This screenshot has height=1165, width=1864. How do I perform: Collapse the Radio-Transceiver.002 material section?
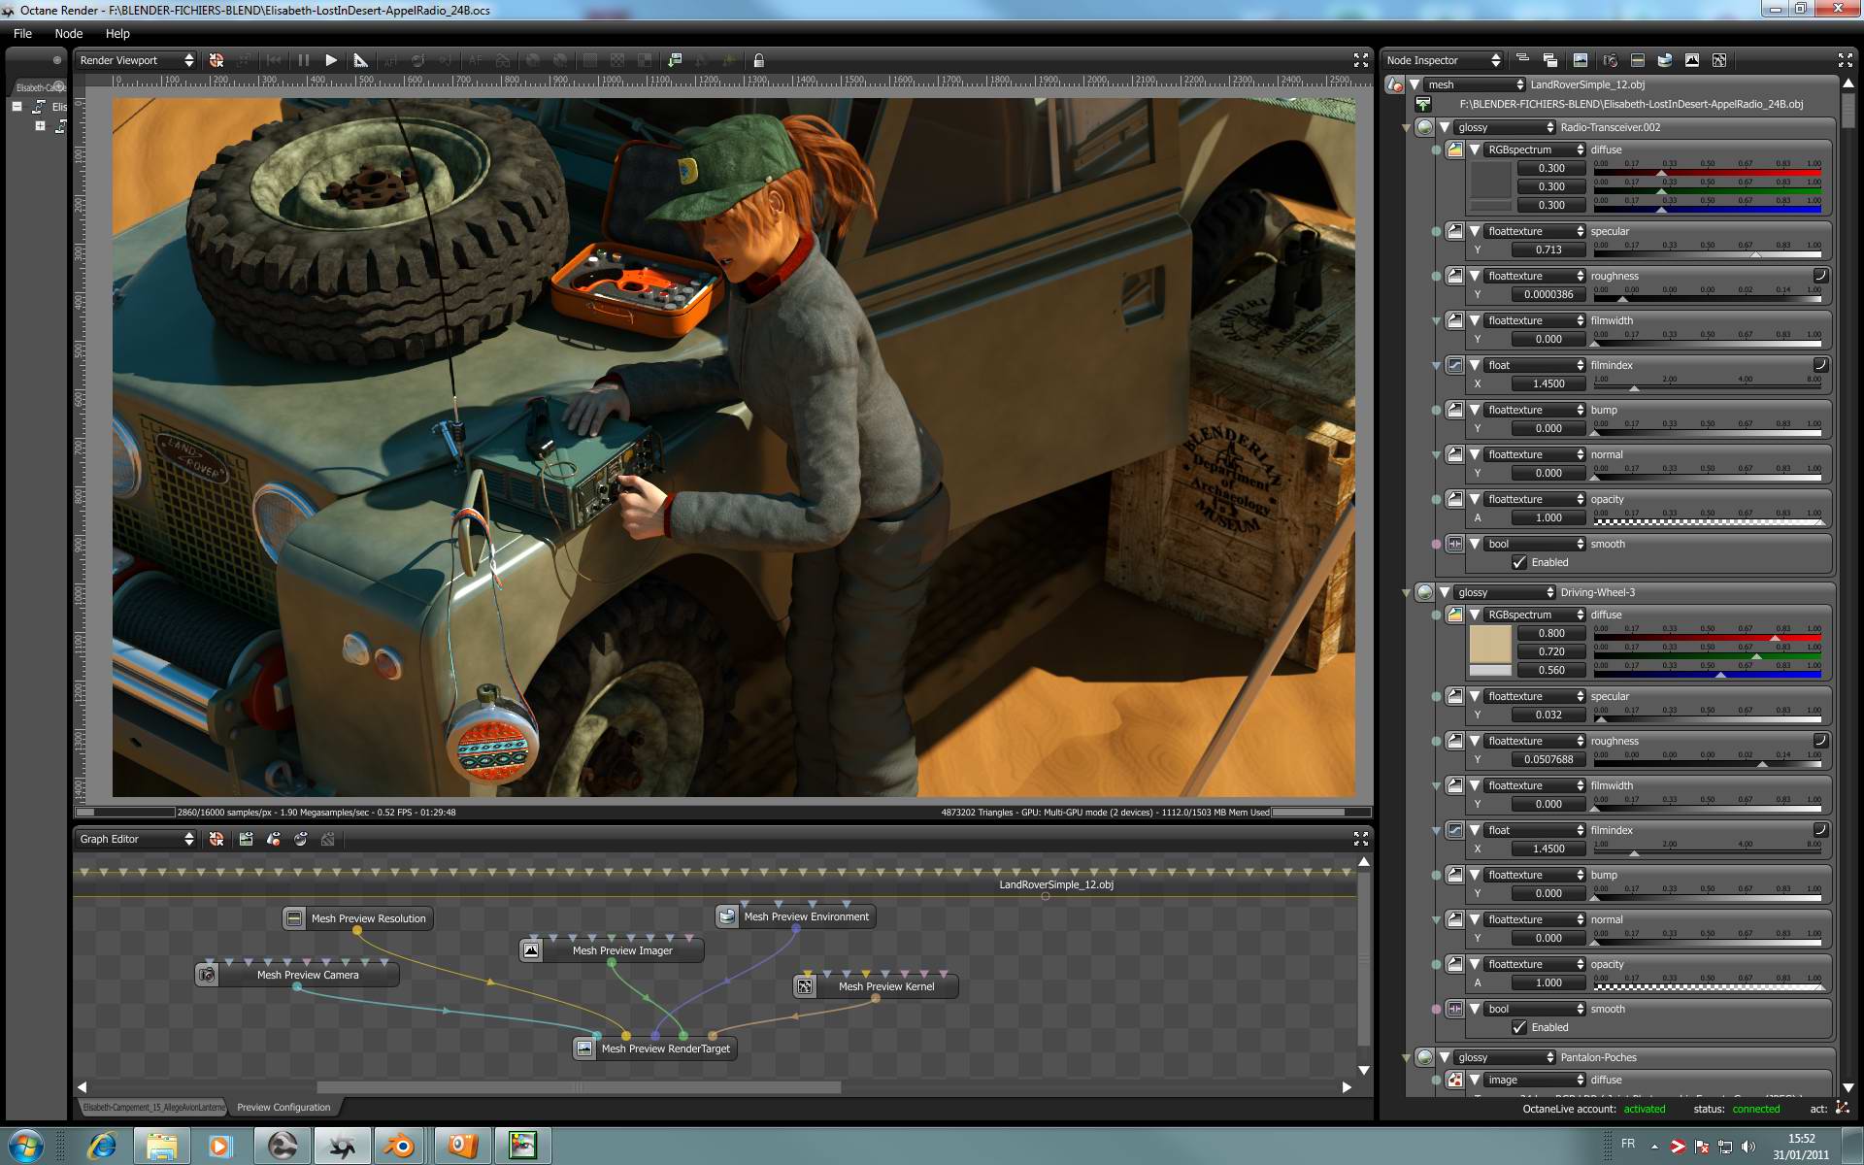(x=1445, y=127)
